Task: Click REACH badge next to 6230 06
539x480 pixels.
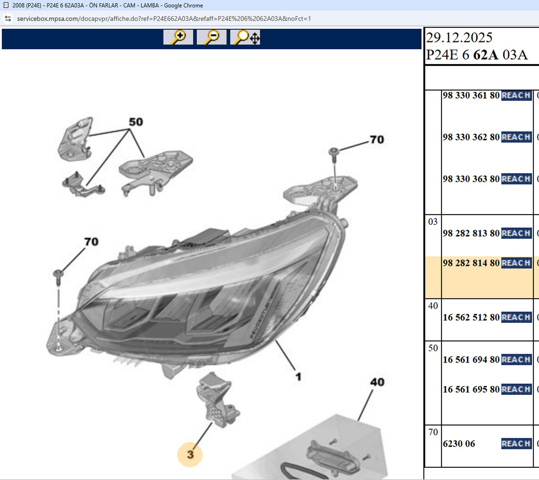Action: click(516, 443)
